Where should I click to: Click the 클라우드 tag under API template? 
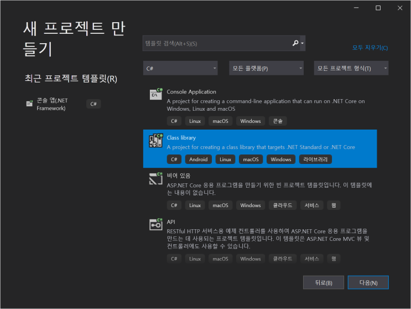point(283,259)
